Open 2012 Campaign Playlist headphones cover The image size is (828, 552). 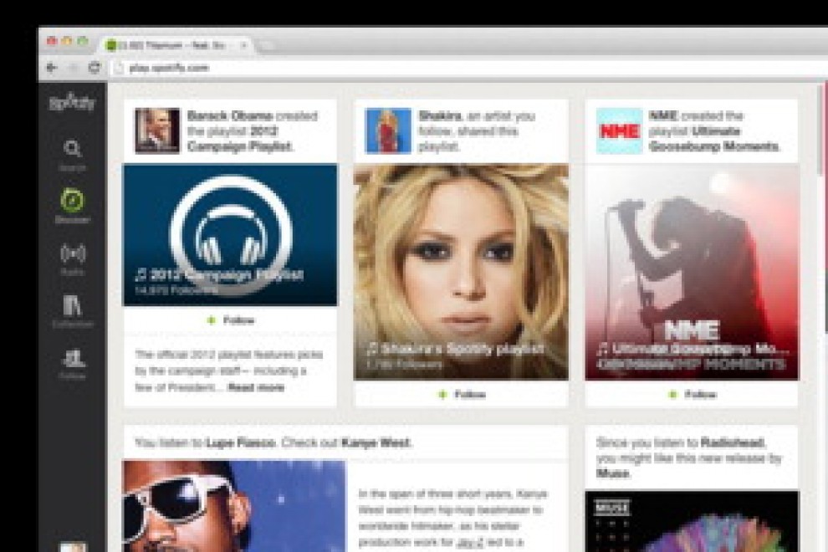coord(230,235)
